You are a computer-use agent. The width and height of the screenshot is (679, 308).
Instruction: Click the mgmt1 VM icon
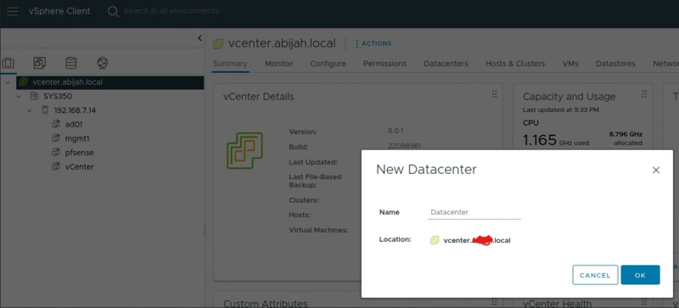coord(56,138)
